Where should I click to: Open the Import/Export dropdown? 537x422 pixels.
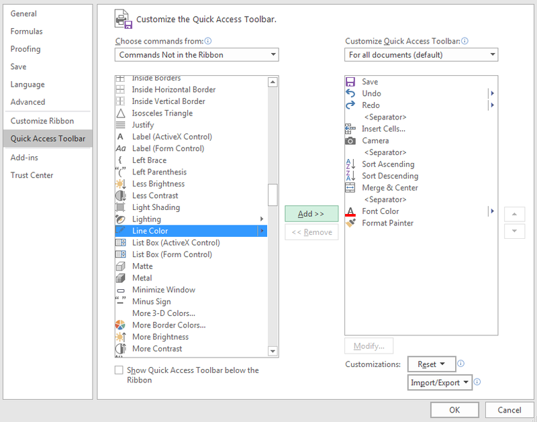[x=440, y=382]
